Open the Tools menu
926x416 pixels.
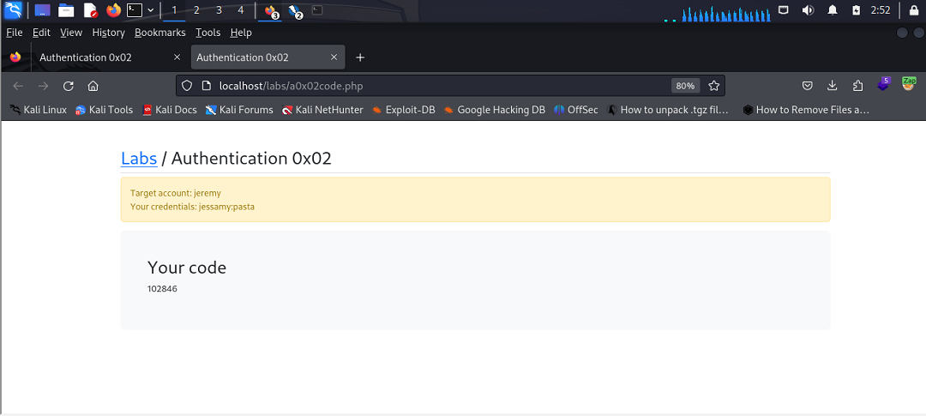click(x=207, y=33)
